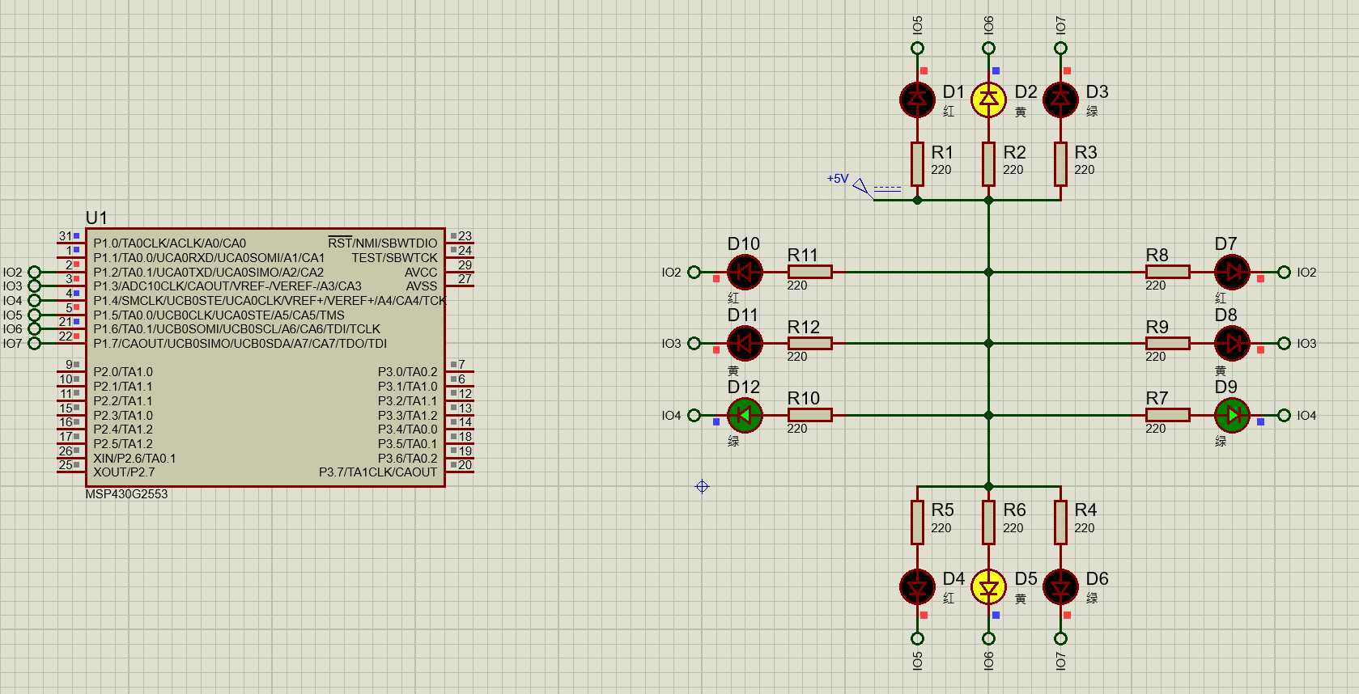Viewport: 1359px width, 694px height.
Task: Select resistor R7 body
Action: pos(1168,415)
